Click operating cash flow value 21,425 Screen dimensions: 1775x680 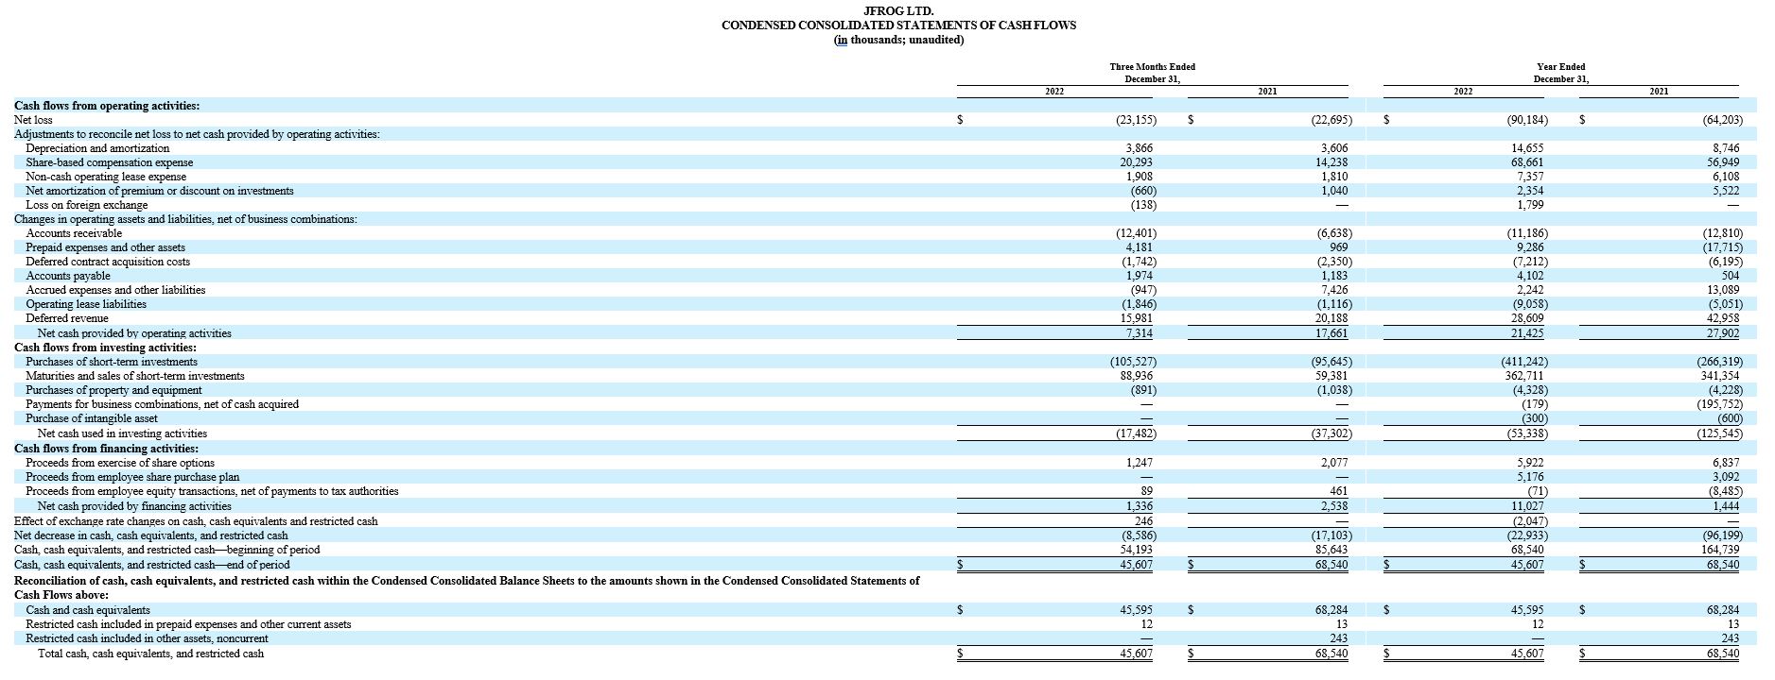coord(1528,333)
